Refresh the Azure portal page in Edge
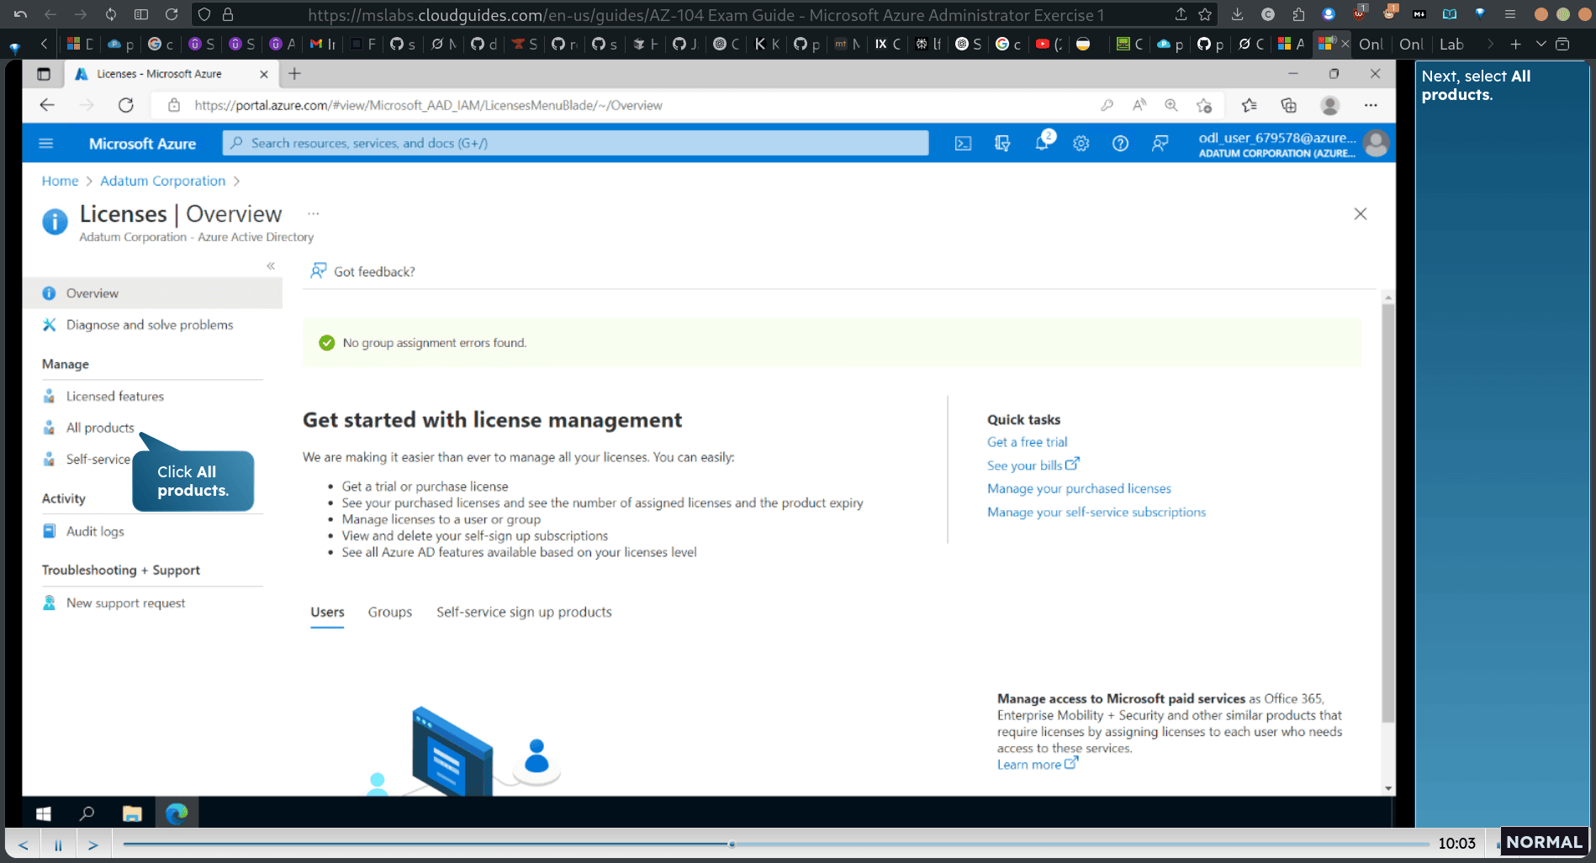This screenshot has height=863, width=1596. tap(126, 105)
